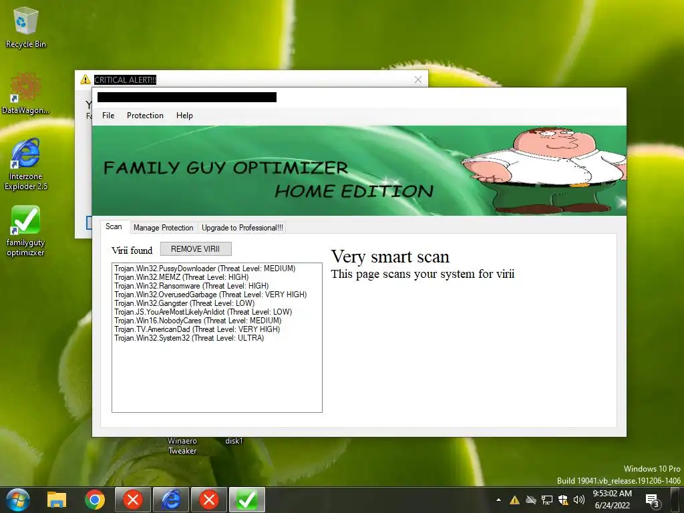Click the Start button orb

[x=18, y=500]
